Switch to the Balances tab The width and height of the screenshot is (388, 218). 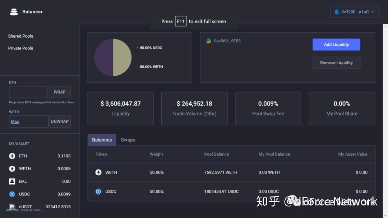click(102, 140)
